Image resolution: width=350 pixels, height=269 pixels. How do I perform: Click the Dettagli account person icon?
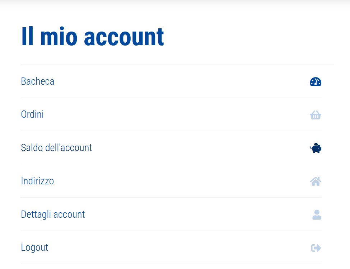[317, 214]
